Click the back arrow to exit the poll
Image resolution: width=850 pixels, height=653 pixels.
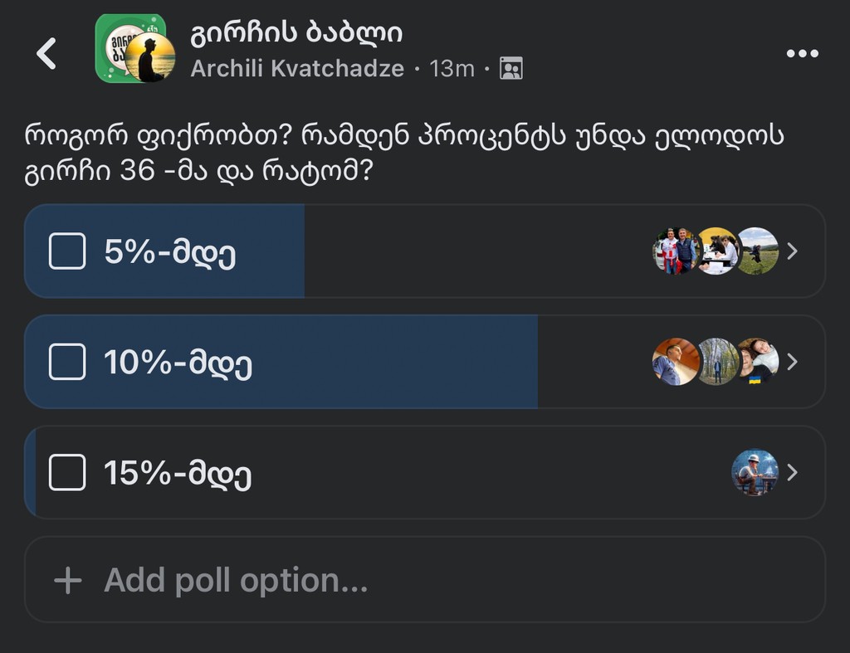pyautogui.click(x=46, y=51)
